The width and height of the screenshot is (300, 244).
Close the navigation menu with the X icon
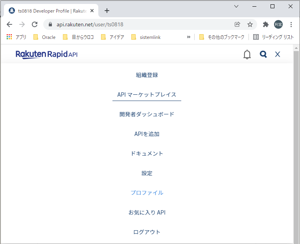click(278, 54)
